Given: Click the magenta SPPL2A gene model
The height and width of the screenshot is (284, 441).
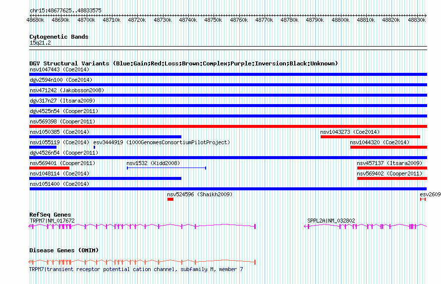Looking at the screenshot, I should pyautogui.click(x=365, y=227).
